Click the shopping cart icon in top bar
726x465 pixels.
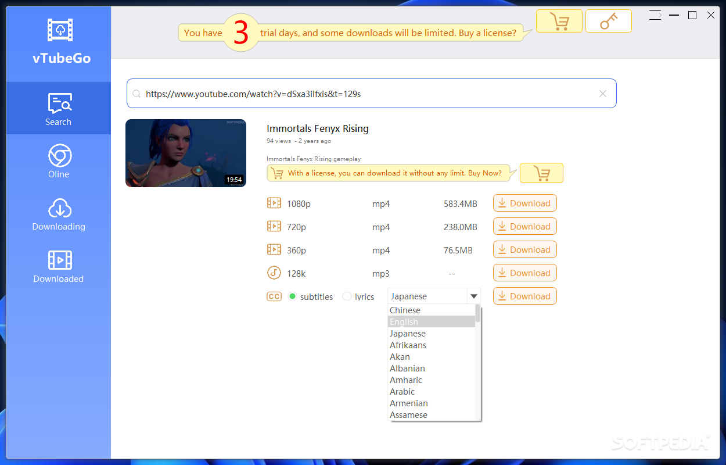559,21
